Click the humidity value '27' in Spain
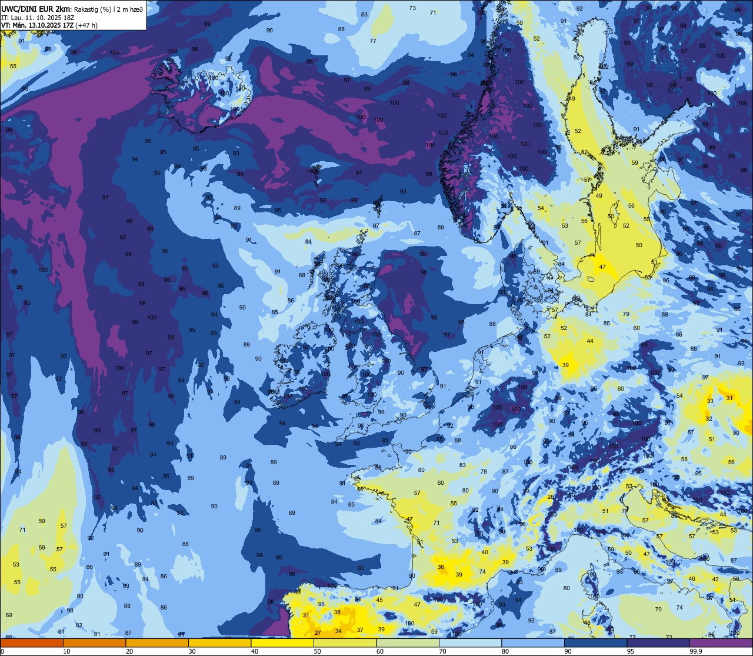 tap(318, 633)
